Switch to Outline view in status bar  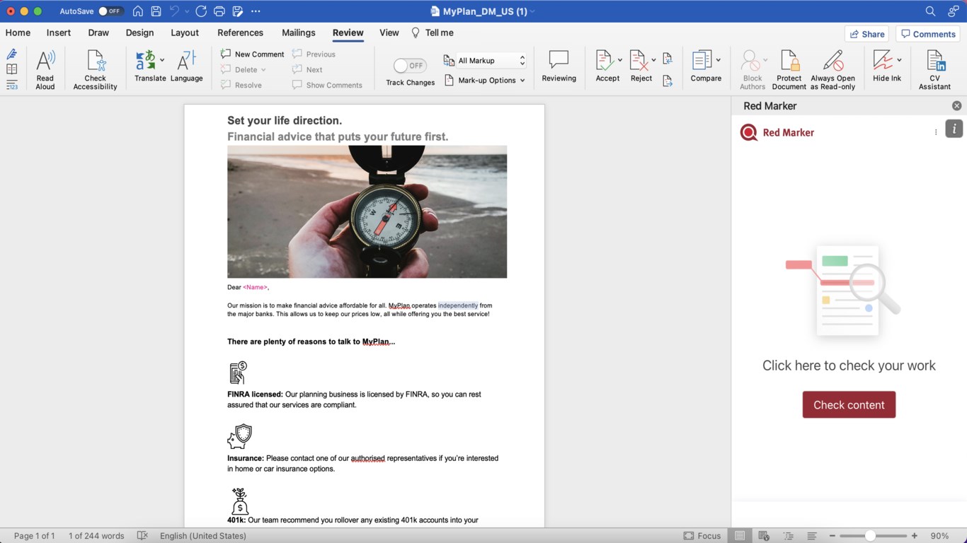(x=788, y=536)
